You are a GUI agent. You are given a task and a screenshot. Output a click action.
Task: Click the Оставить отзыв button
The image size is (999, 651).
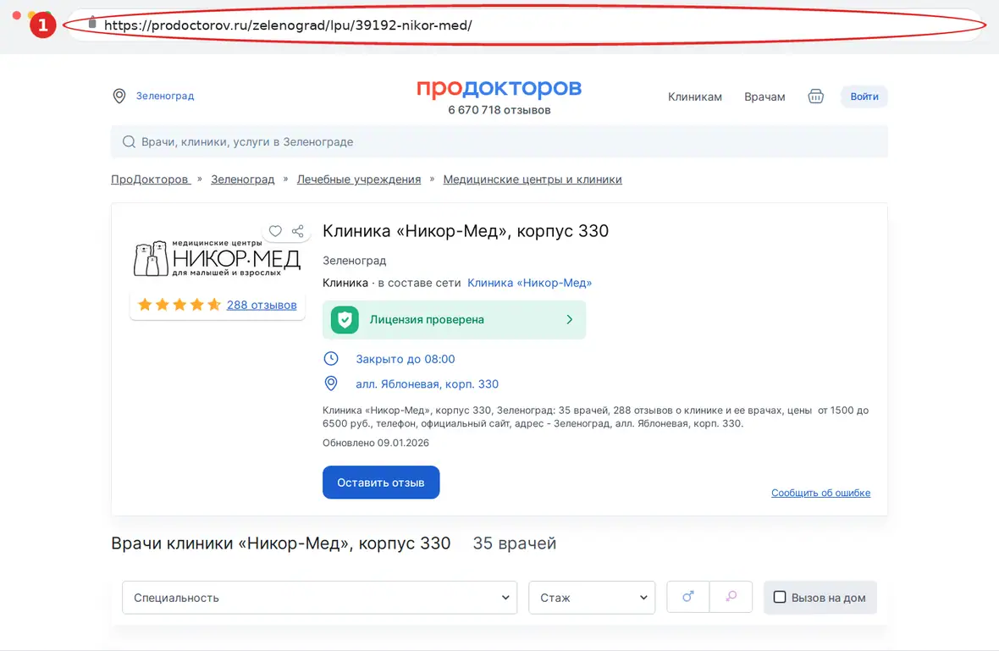tap(381, 483)
